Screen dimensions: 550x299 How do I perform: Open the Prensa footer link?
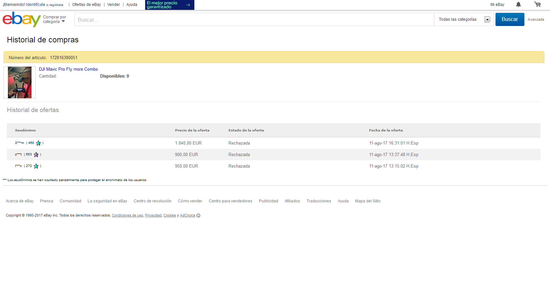[x=46, y=201]
